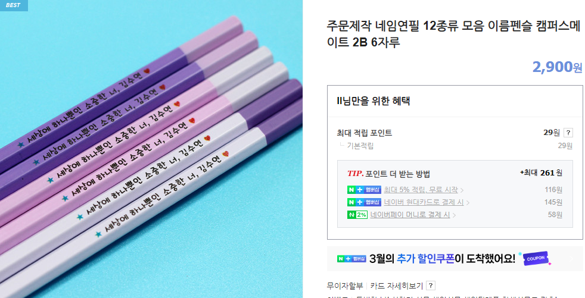
Task: Click 무이자할부 text link
Action: [x=345, y=286]
